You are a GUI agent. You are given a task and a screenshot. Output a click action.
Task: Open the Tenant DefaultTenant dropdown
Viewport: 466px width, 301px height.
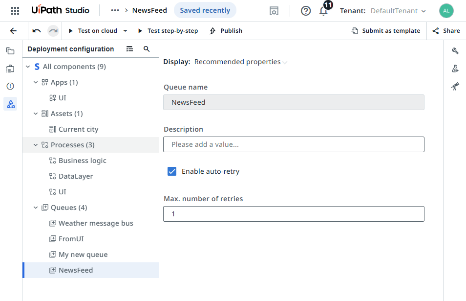coord(398,11)
